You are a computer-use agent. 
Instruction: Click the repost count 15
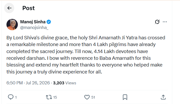pyautogui.click(x=55, y=97)
